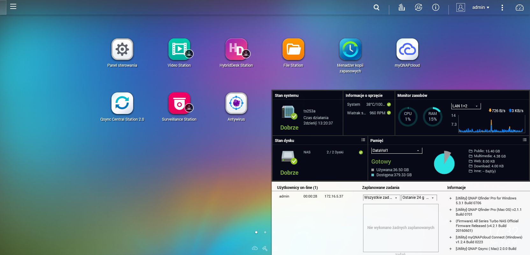
Task: Click the Web 8.00 KB folder entry
Action: pyautogui.click(x=482, y=161)
